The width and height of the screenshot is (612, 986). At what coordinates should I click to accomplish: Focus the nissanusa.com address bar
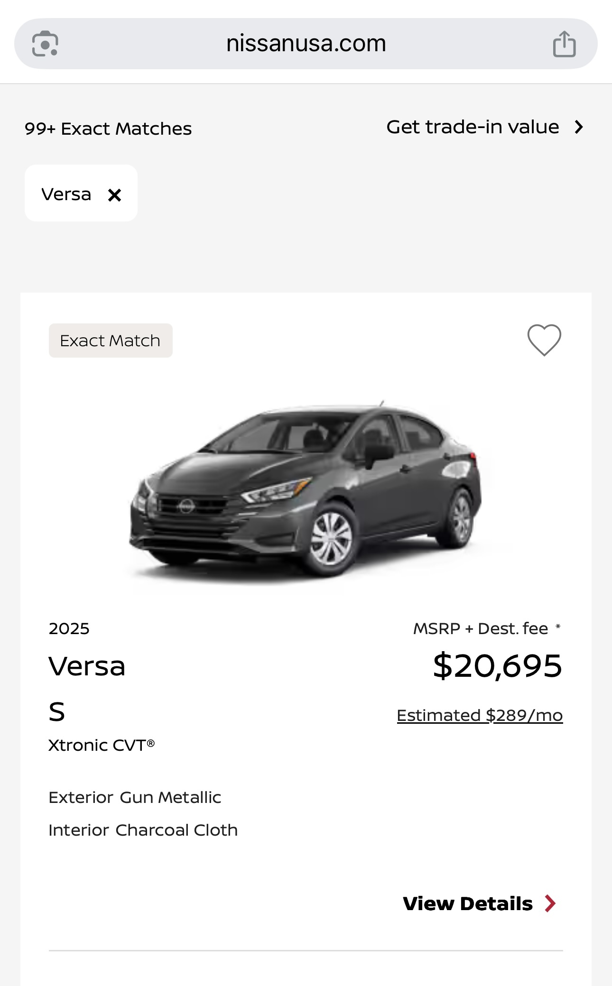click(306, 44)
